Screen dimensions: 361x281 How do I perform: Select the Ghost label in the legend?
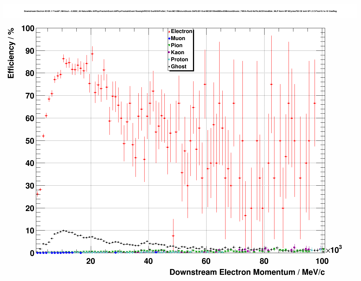[x=179, y=67]
